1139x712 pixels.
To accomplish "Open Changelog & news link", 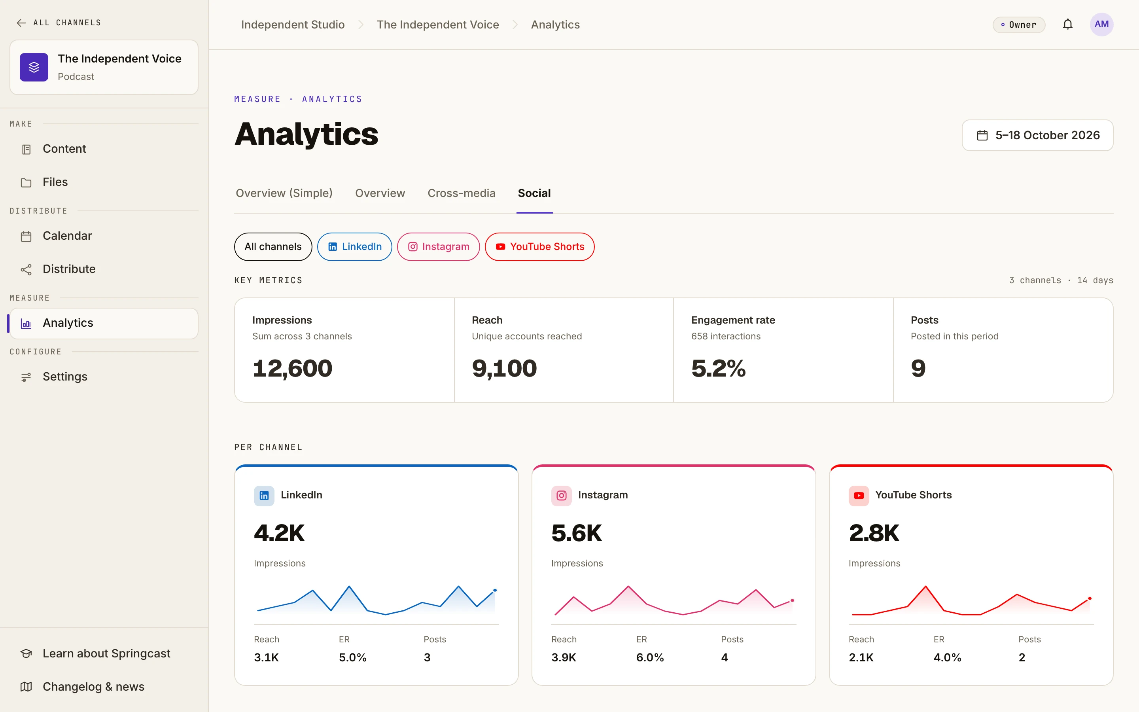I will 104,687.
